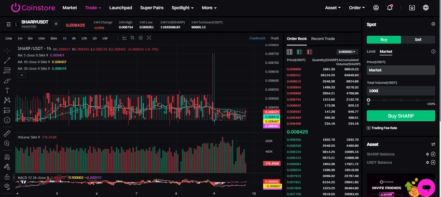Change order book precision 0.000001 dropdown

(x=347, y=52)
